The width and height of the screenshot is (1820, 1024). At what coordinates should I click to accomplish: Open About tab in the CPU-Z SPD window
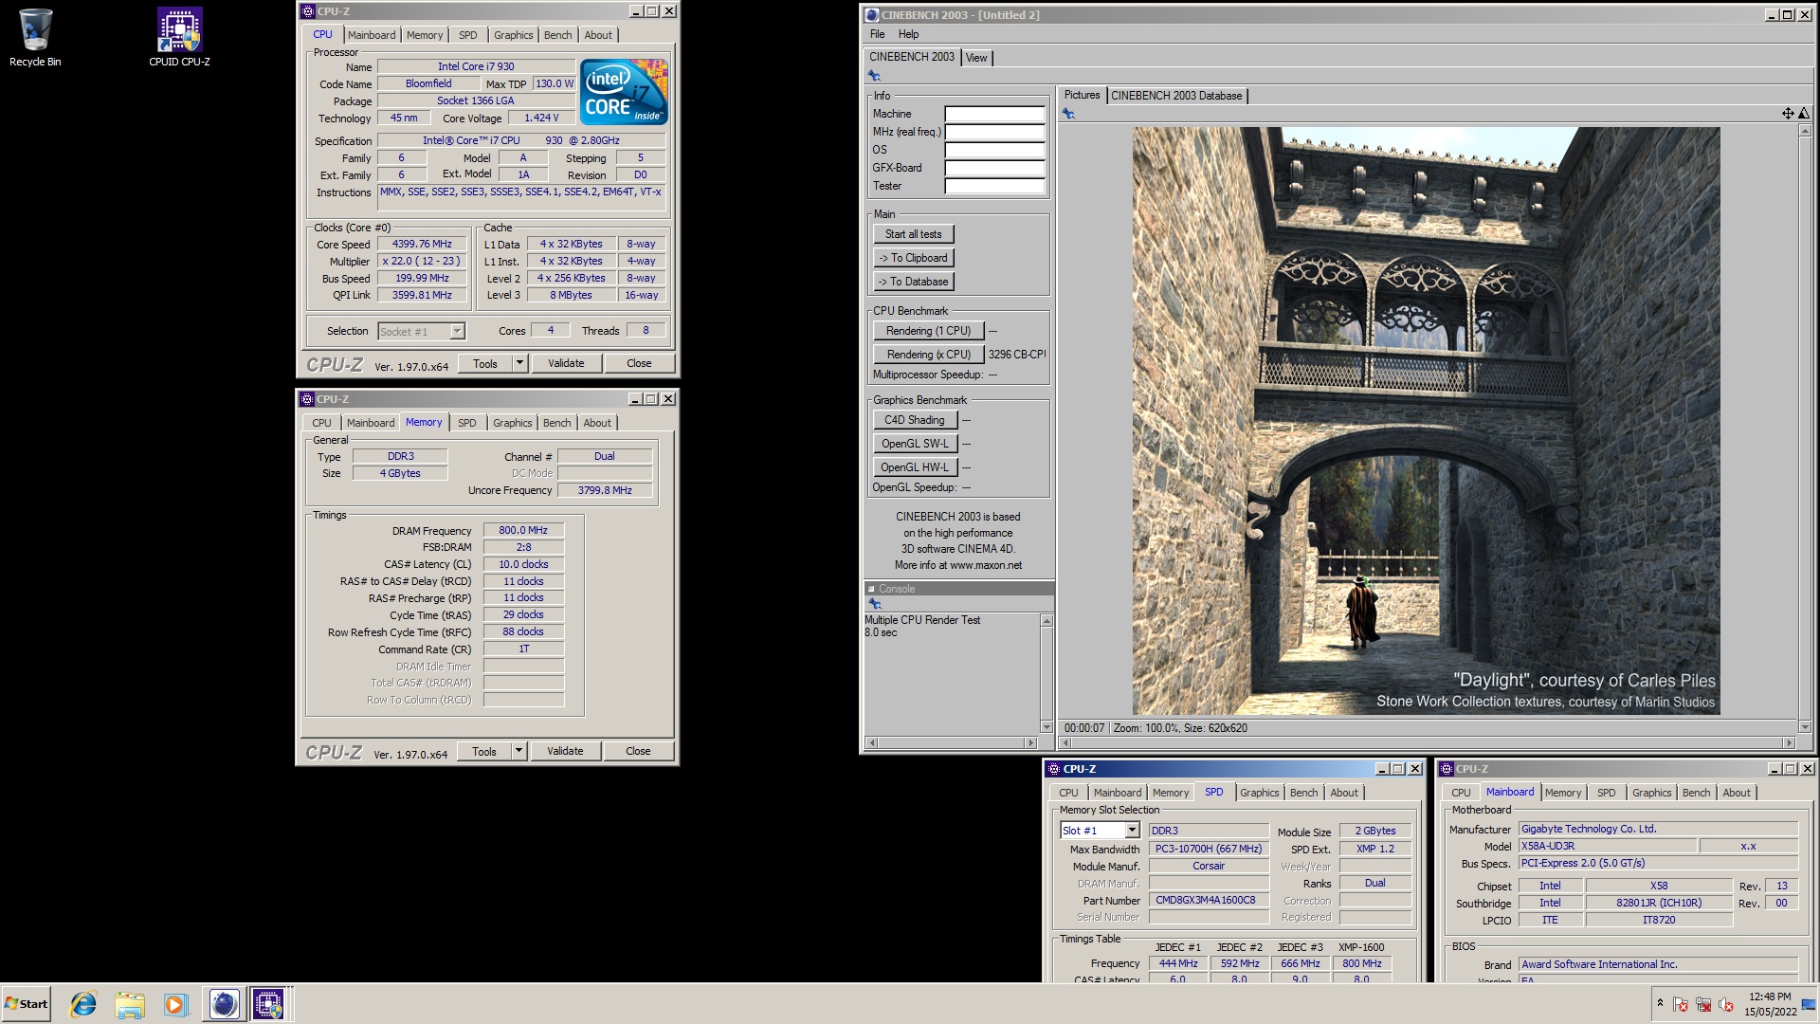point(1343,793)
